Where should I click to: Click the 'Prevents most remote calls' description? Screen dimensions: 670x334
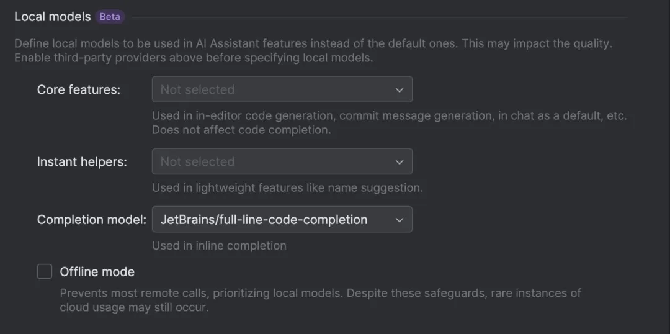tap(321, 300)
